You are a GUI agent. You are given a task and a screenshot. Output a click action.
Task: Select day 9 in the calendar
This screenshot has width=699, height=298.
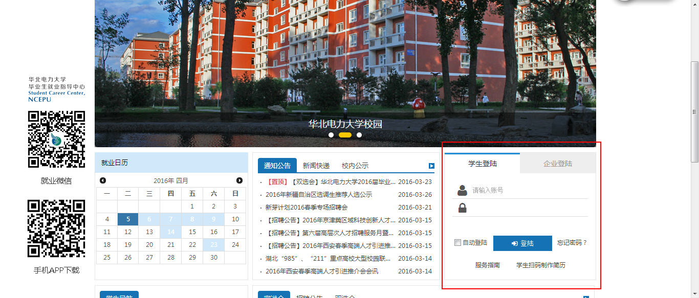click(x=214, y=219)
